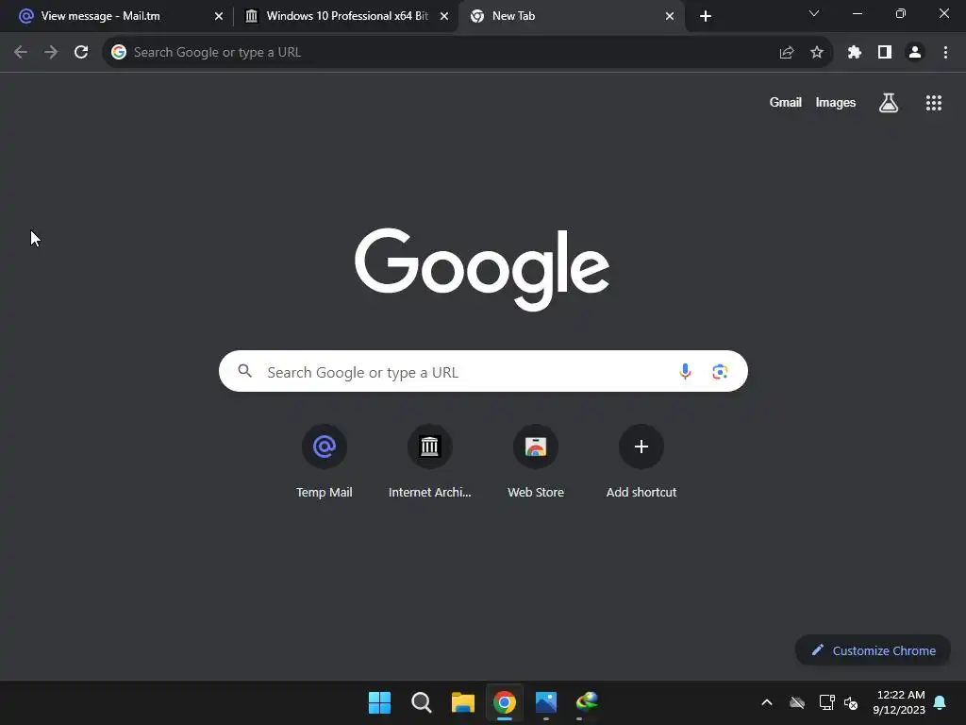Click the muted volume tray icon
This screenshot has width=966, height=725.
851,702
